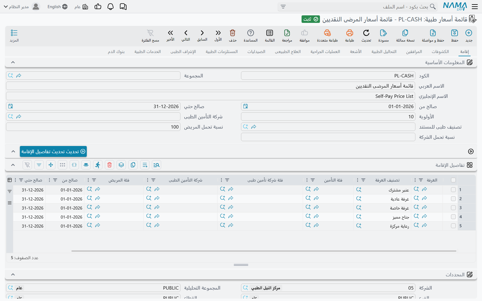Click the الأولوية input field
The height and width of the screenshot is (301, 482).
point(328,116)
